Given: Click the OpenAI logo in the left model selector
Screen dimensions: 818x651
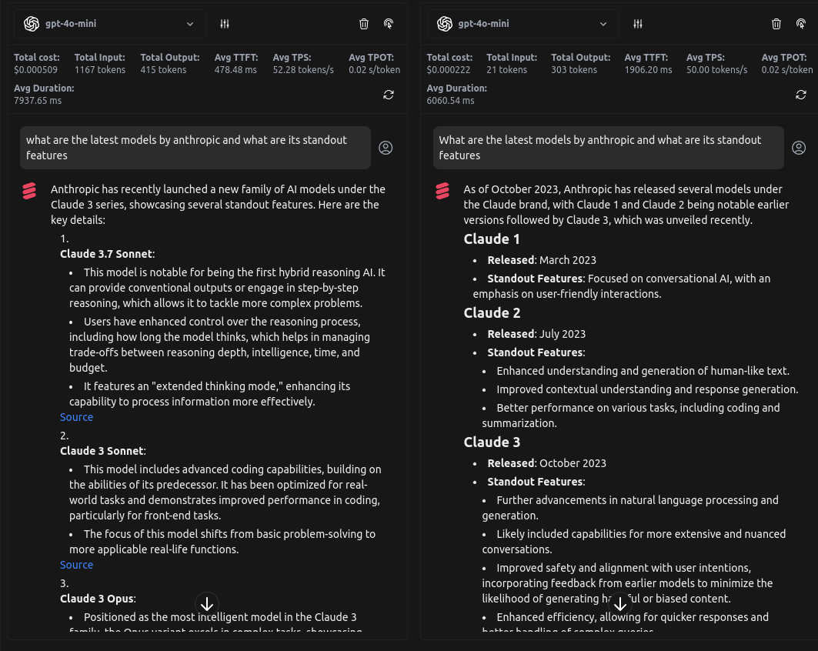Looking at the screenshot, I should [31, 24].
